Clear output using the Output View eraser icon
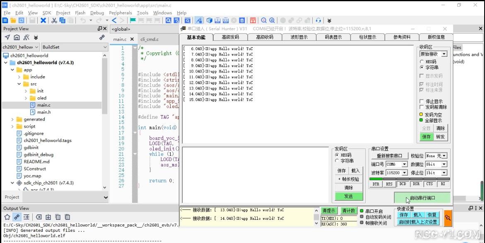The image size is (485, 243). point(39,217)
